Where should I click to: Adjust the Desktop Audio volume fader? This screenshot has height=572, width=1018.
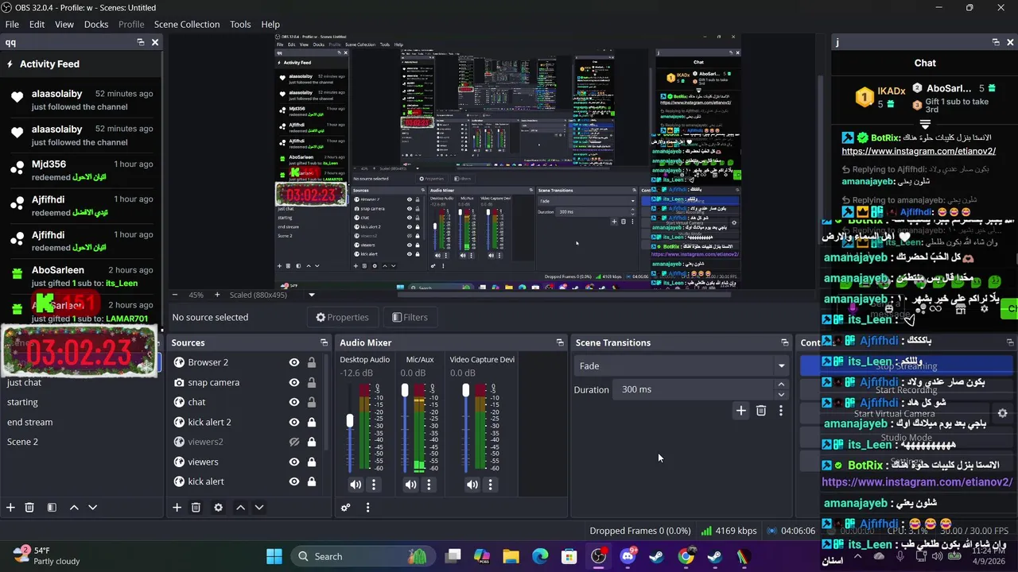349,421
